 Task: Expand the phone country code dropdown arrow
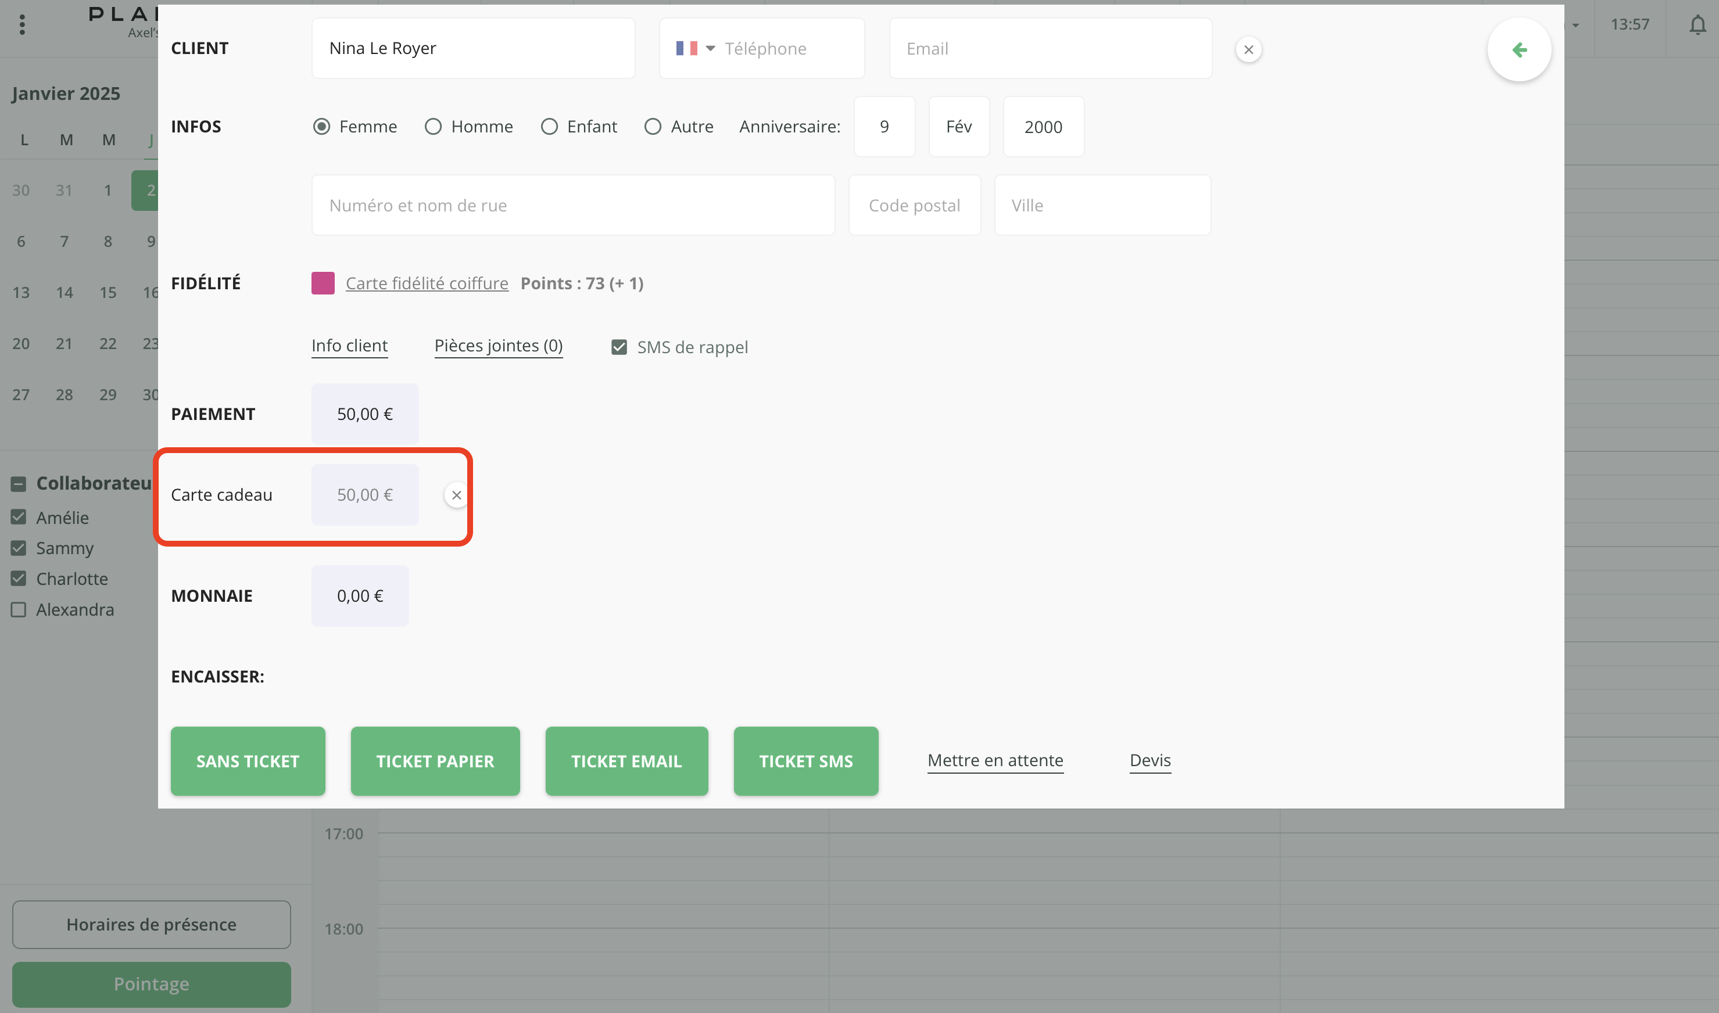710,48
